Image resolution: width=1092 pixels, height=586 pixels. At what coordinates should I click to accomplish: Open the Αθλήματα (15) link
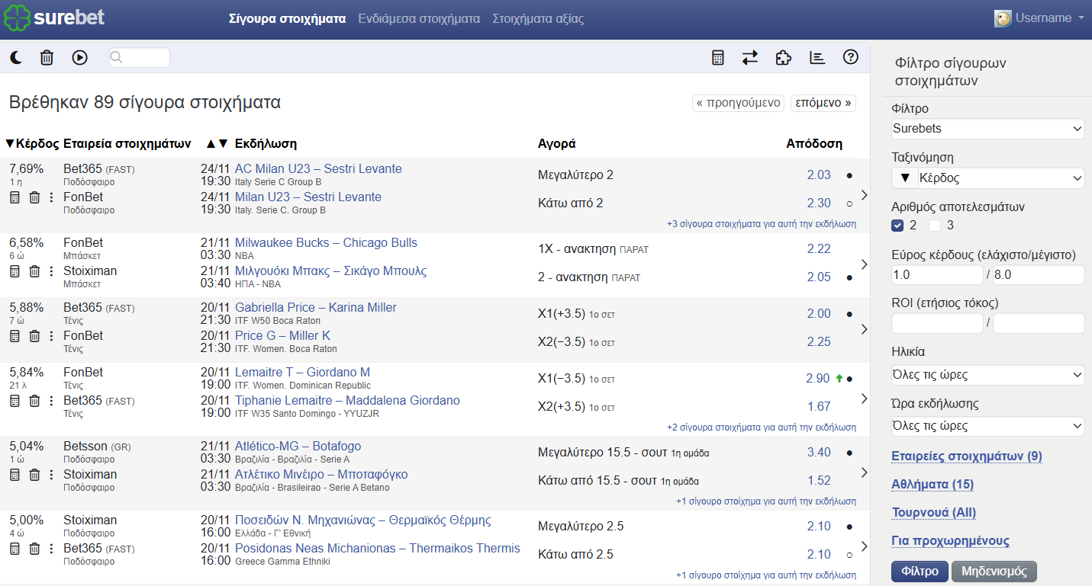933,485
